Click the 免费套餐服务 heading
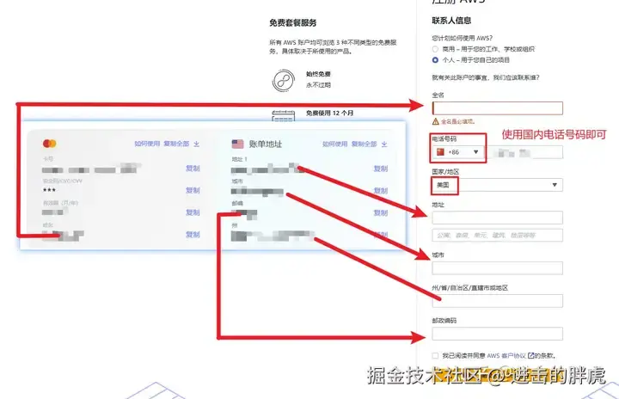Image resolution: width=619 pixels, height=399 pixels. pos(293,23)
